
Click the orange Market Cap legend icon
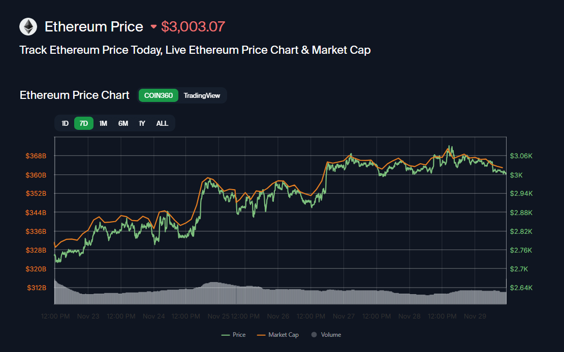[262, 335]
